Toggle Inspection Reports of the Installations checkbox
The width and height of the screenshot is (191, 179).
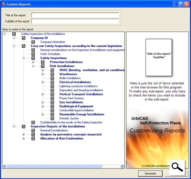(23, 126)
